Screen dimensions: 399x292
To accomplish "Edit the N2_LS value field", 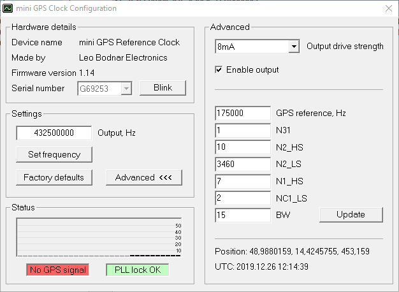I will (x=243, y=164).
